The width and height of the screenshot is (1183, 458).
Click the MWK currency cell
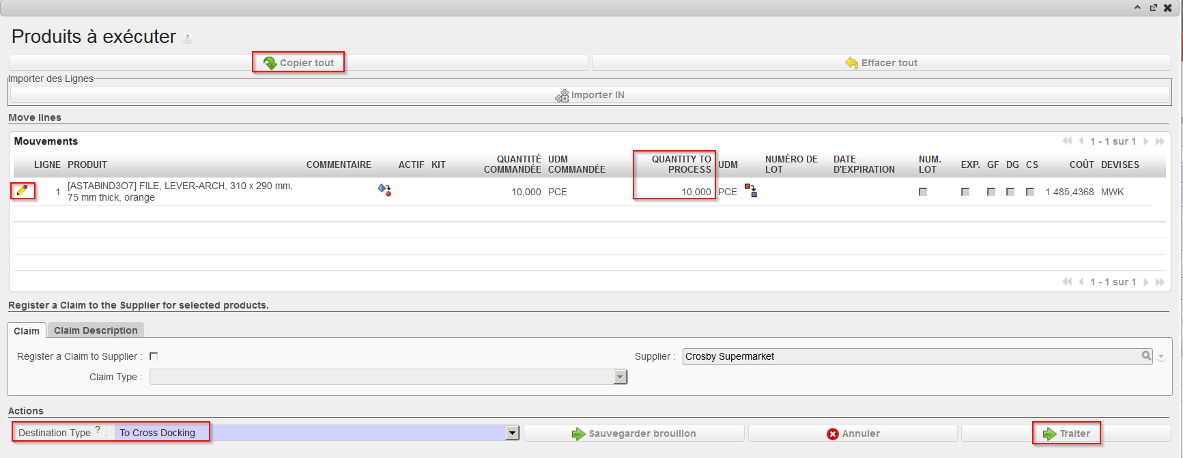click(1112, 192)
